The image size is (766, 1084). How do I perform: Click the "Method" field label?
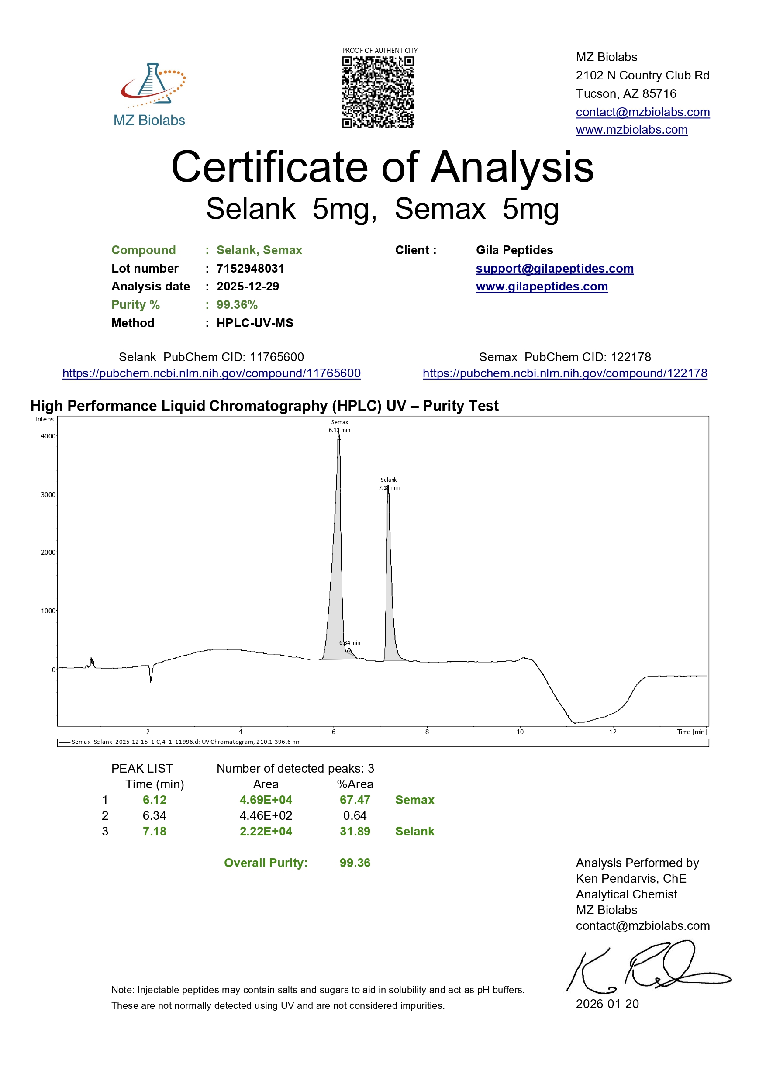click(133, 323)
